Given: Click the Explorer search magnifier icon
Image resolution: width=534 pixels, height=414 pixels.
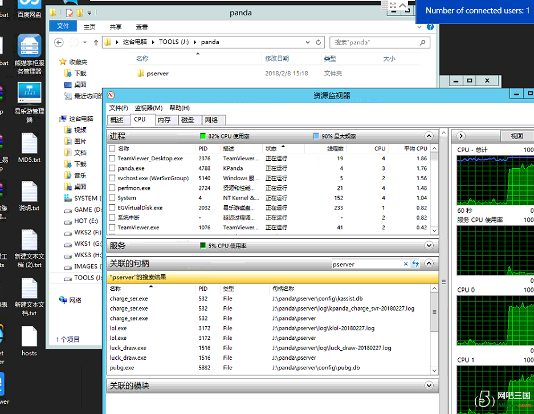Looking at the screenshot, I should (x=423, y=42).
